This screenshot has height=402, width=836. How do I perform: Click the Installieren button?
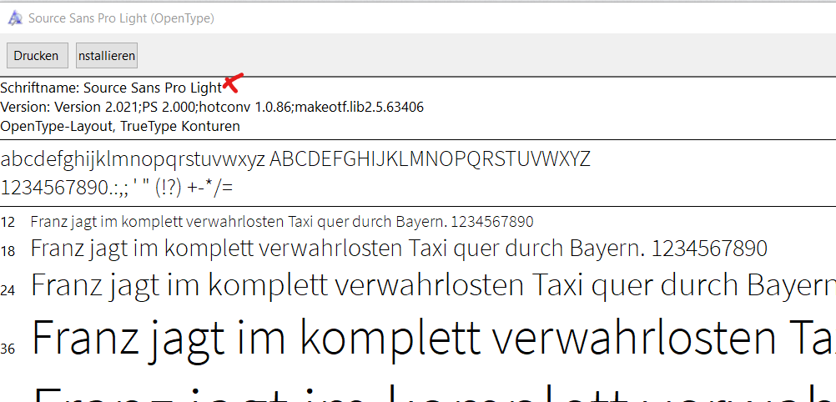(x=107, y=55)
